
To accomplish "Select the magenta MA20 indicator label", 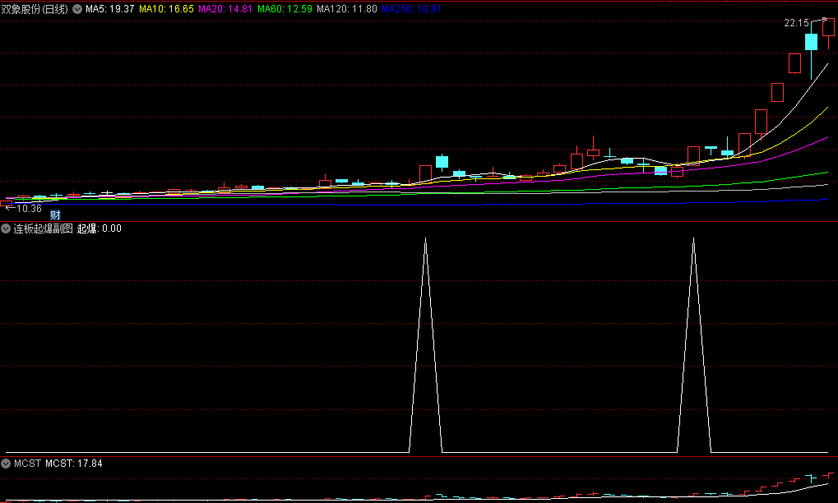I will [x=226, y=9].
